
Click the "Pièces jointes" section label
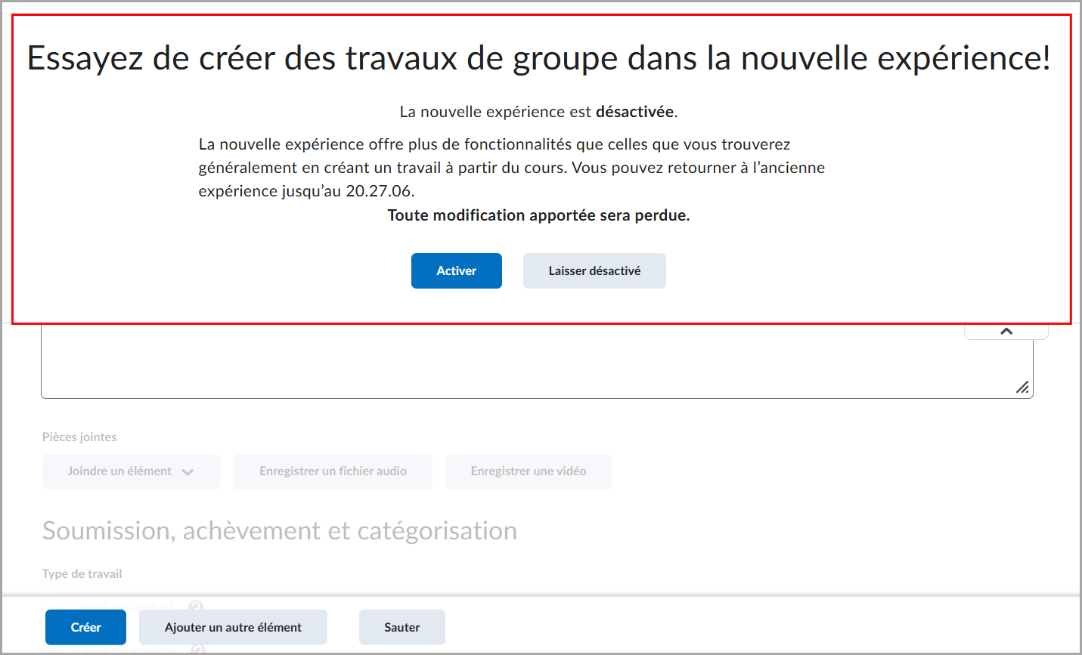coord(79,437)
